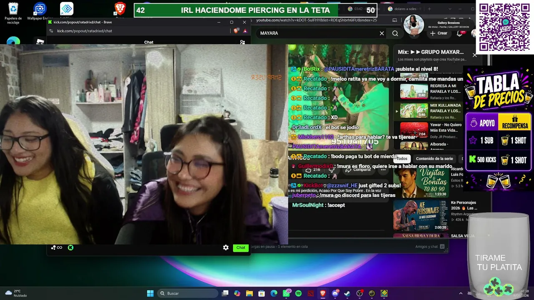Image resolution: width=534 pixels, height=300 pixels.
Task: Clear the YouTube search box with the X
Action: [x=382, y=33]
